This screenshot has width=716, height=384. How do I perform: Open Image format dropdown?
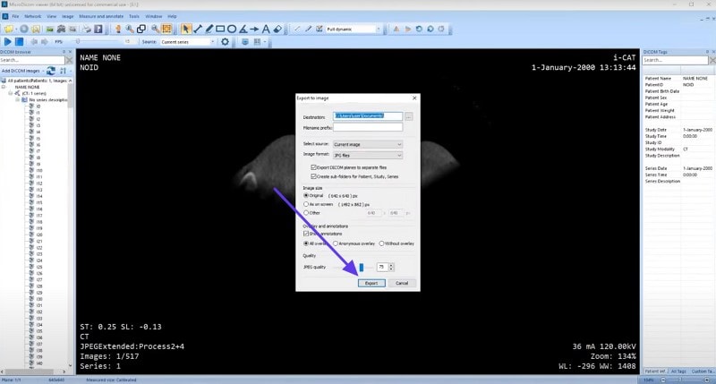[x=368, y=155]
